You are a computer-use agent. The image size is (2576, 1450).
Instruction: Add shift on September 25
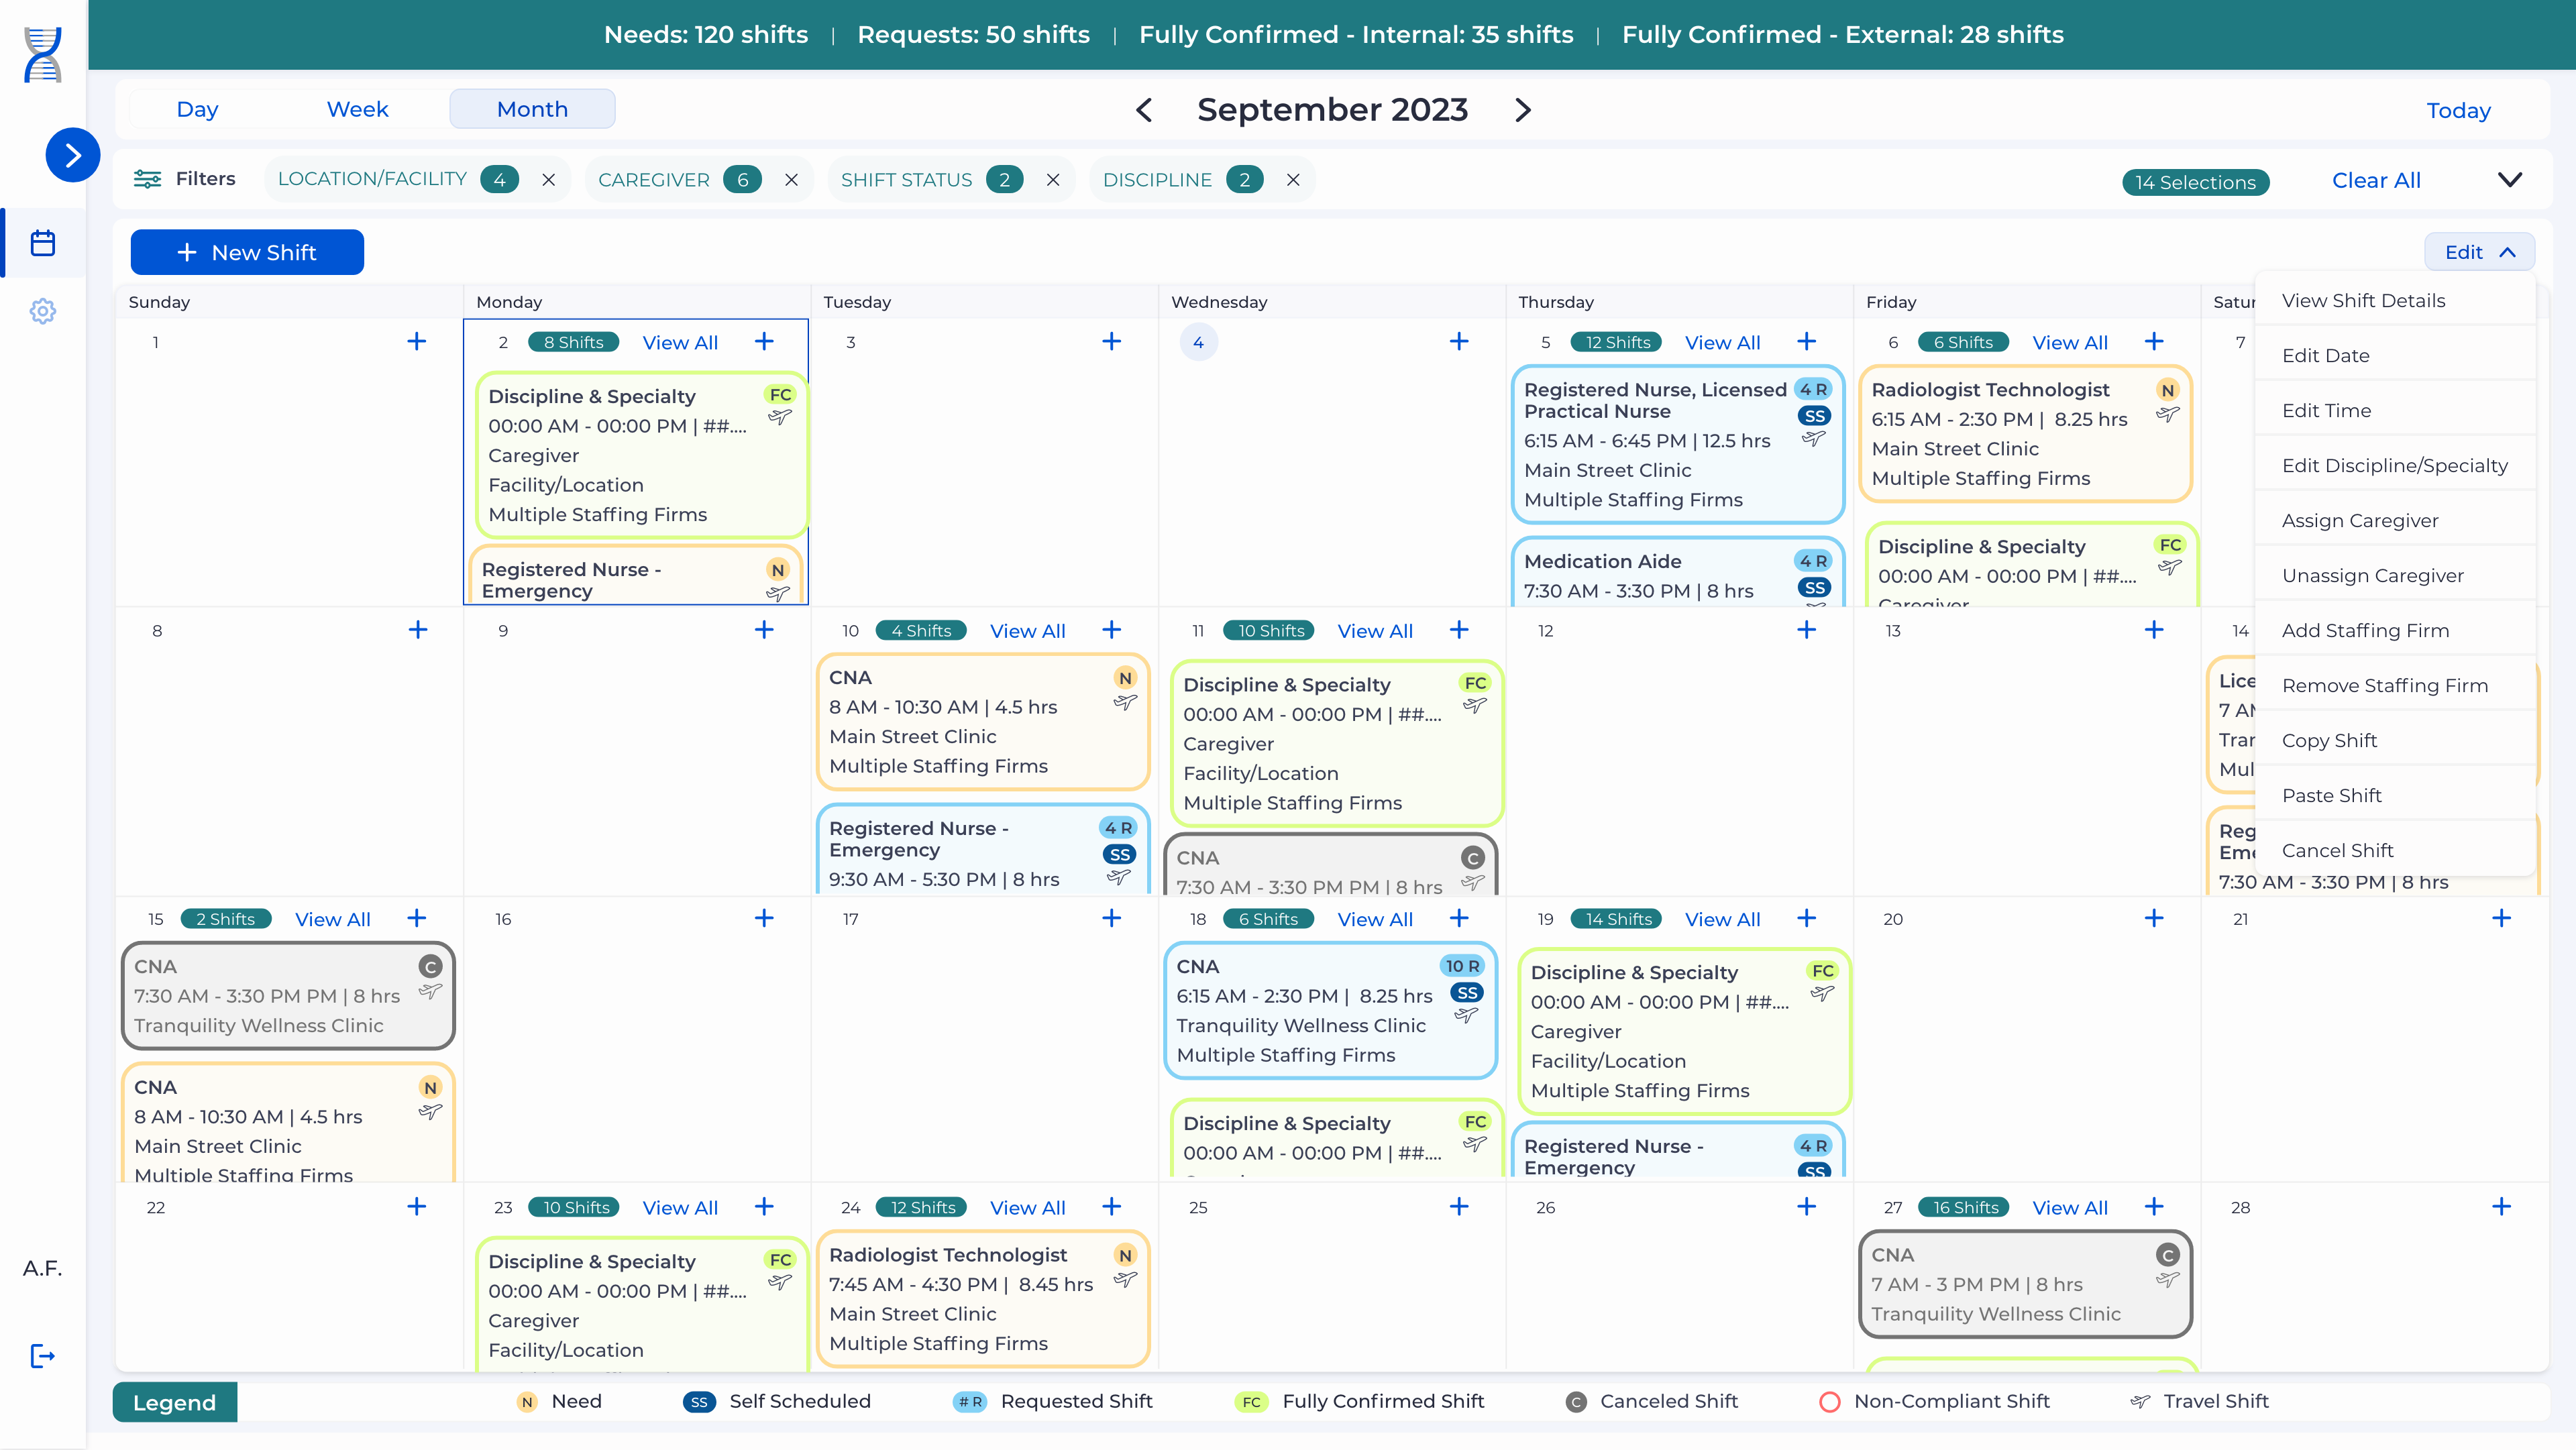[x=1459, y=1207]
